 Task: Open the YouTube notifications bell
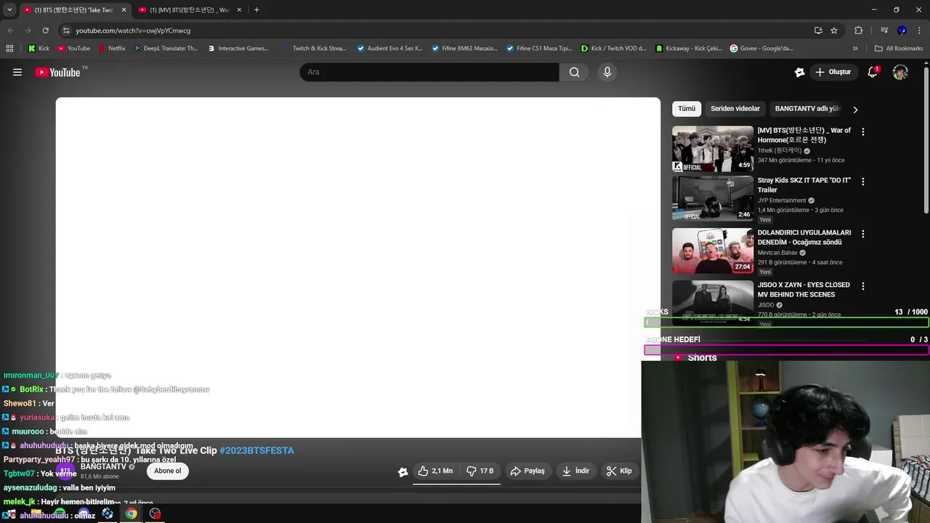(873, 72)
